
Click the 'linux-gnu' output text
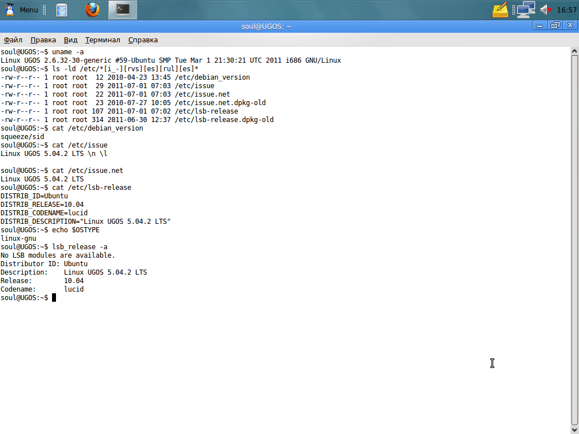click(x=18, y=239)
